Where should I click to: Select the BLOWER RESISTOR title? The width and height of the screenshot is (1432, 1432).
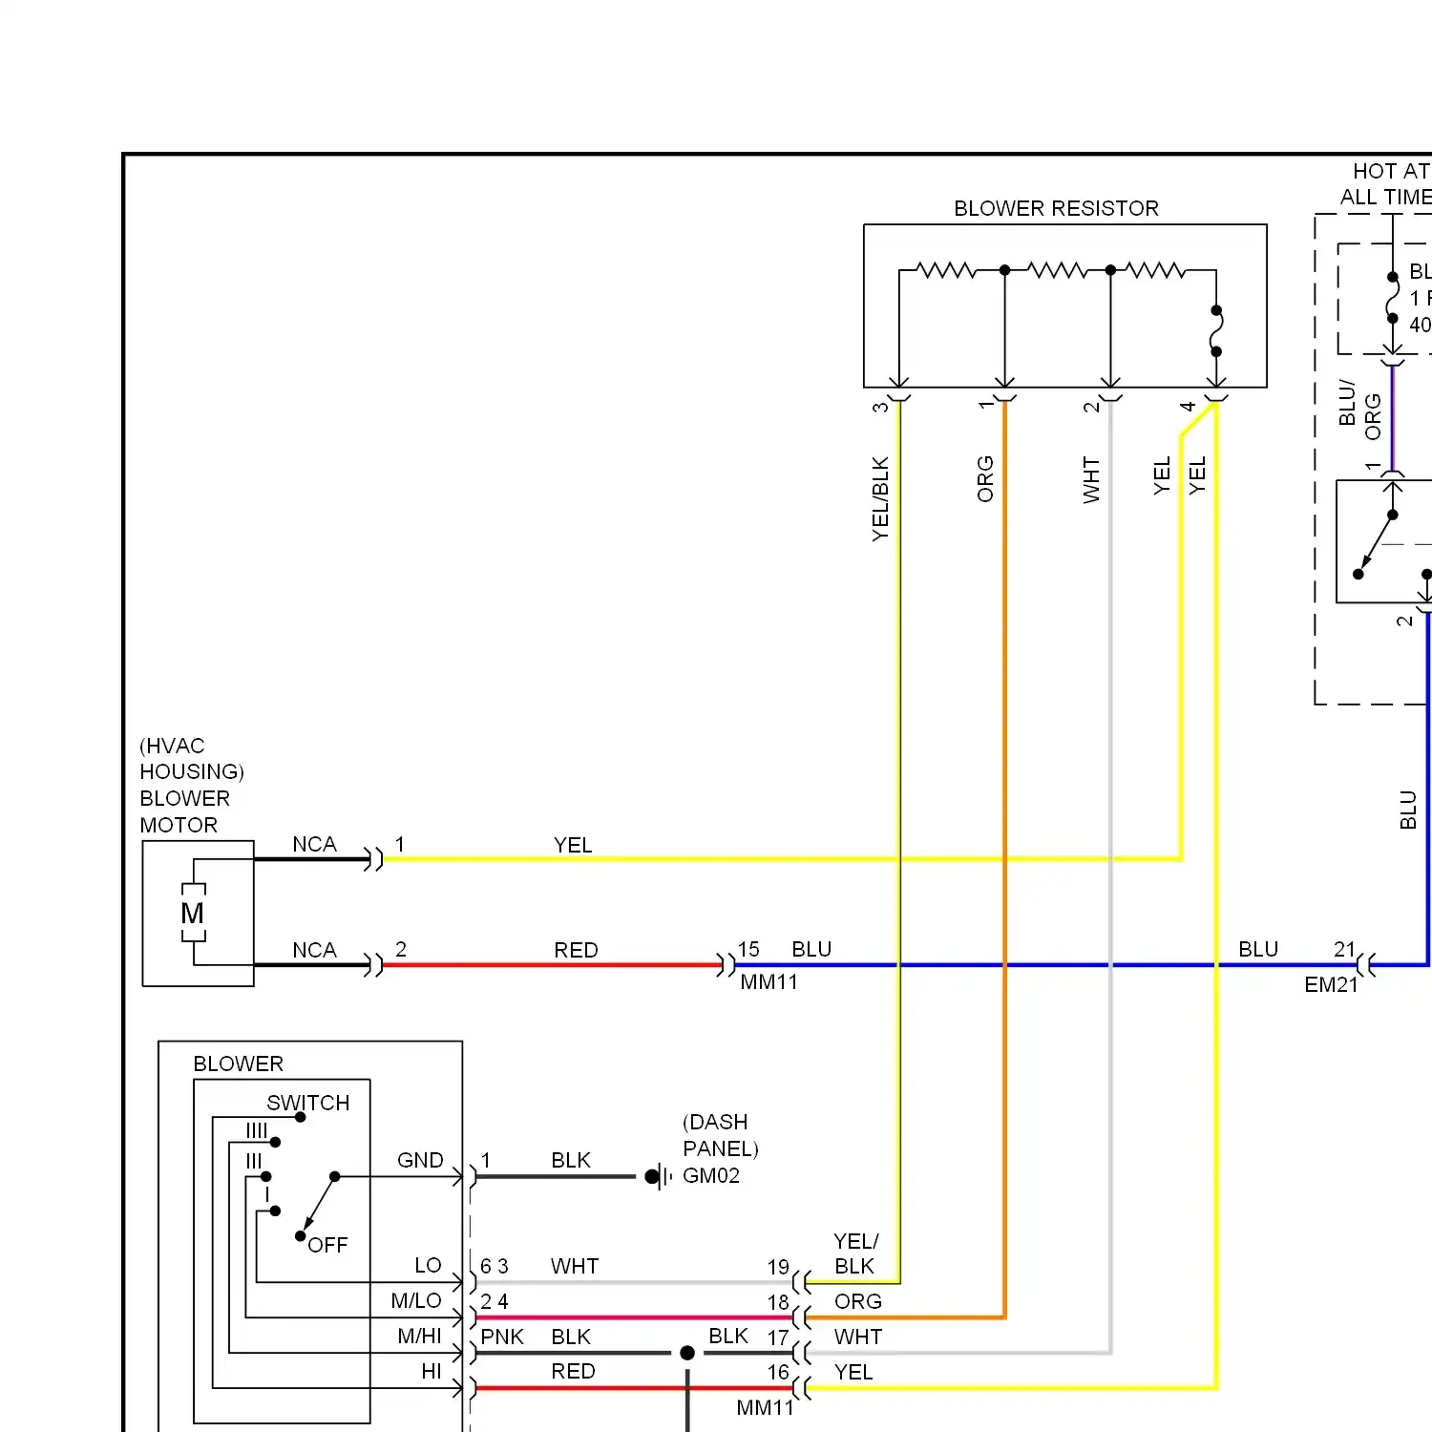[1056, 208]
